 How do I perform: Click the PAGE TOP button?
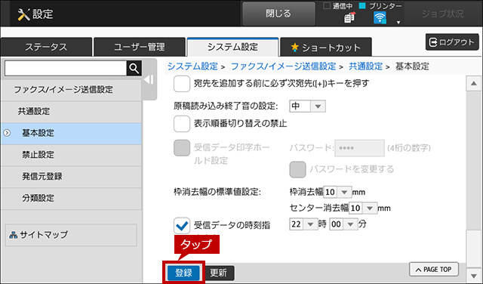434,270
